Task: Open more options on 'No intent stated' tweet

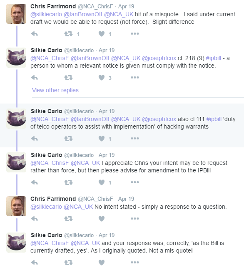Action: [x=135, y=219]
